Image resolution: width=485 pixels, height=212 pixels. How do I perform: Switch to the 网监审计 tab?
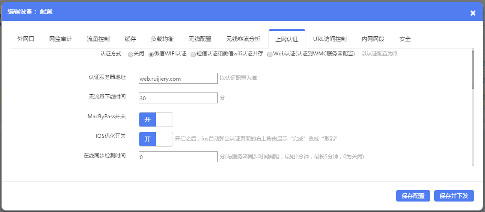tap(60, 39)
